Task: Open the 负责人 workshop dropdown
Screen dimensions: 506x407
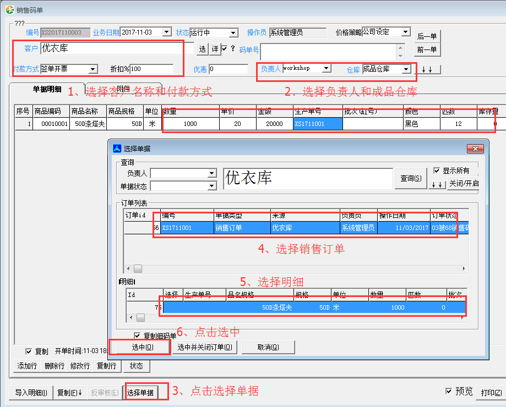Action: [327, 68]
